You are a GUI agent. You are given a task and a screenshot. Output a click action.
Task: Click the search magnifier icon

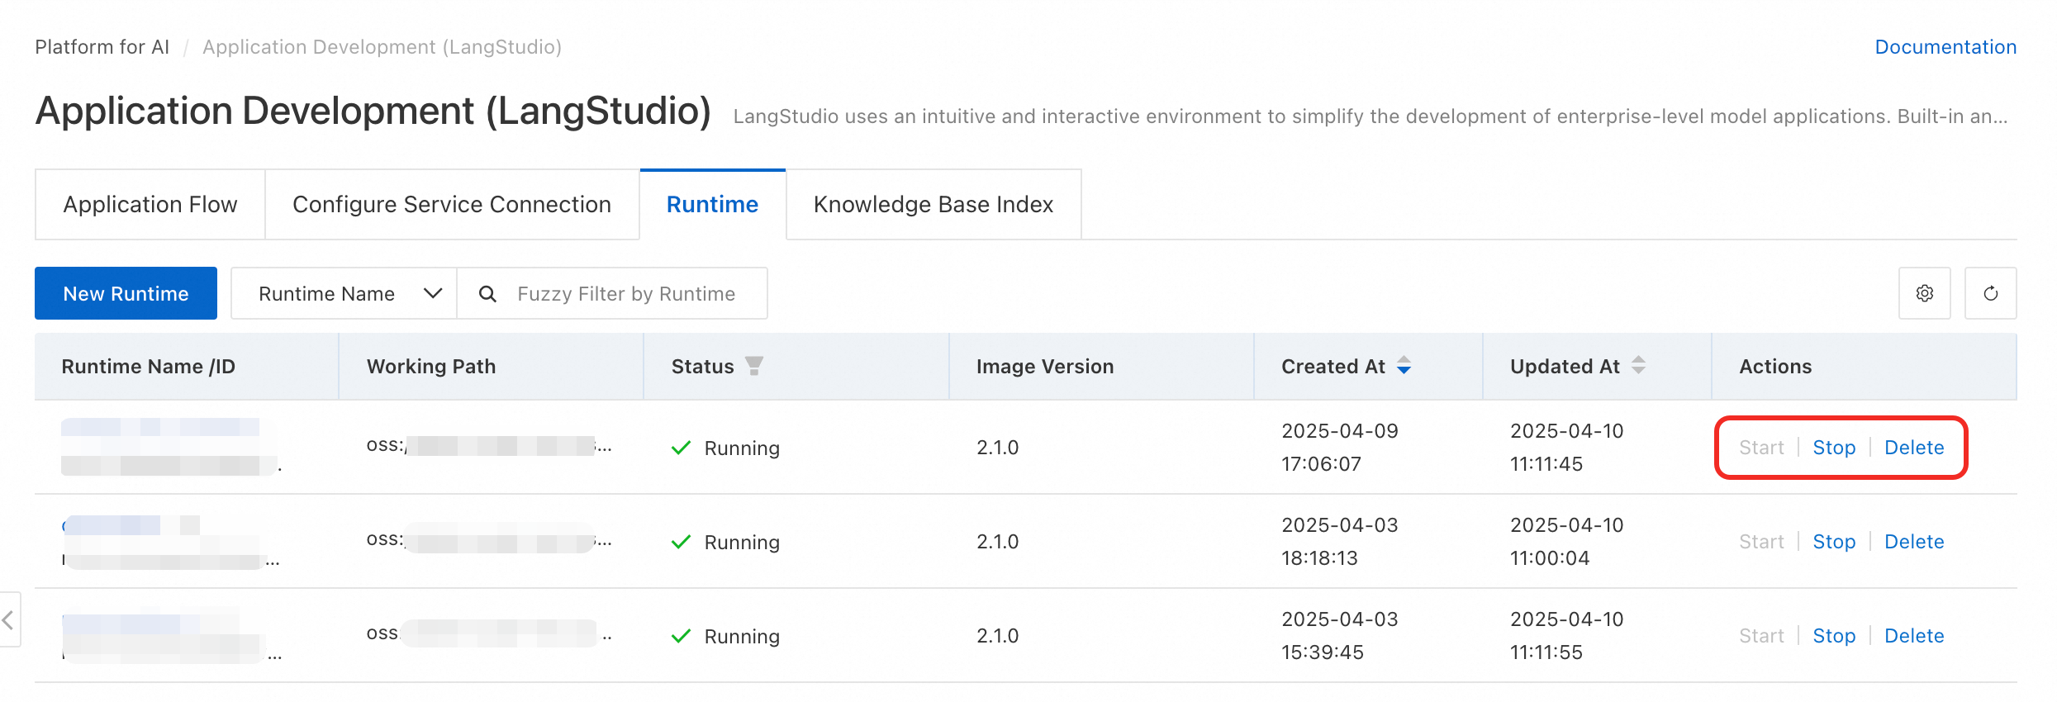(487, 294)
